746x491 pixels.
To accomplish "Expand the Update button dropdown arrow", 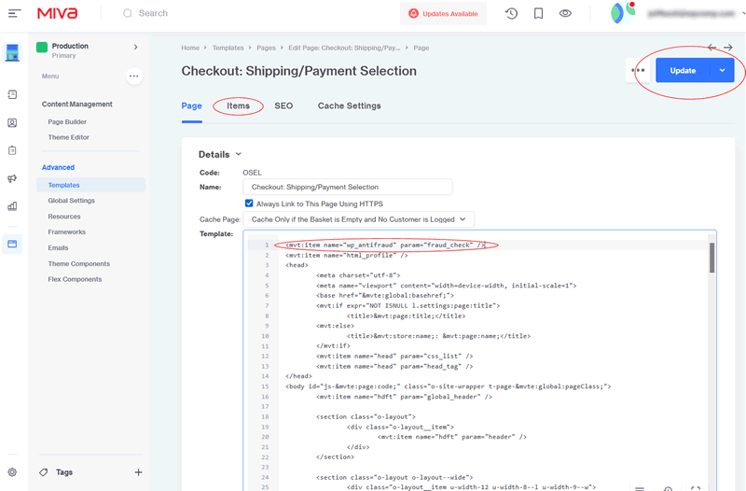I will coord(722,70).
